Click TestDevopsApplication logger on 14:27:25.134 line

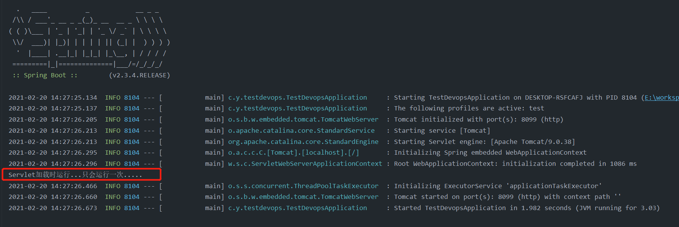pyautogui.click(x=298, y=98)
